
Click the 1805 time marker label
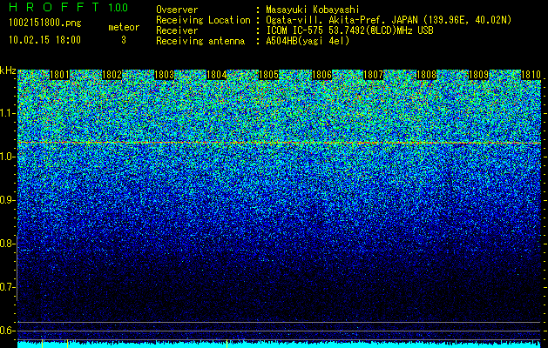point(268,75)
